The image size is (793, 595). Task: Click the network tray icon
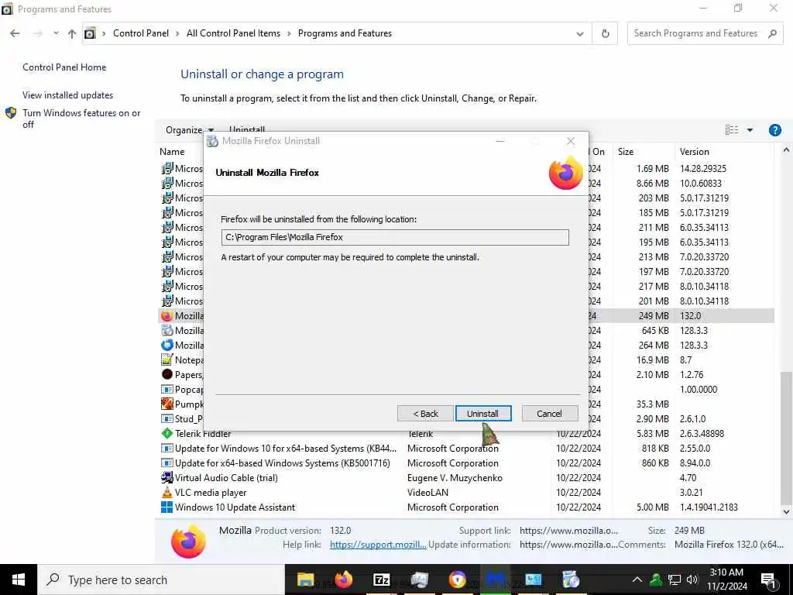[675, 580]
